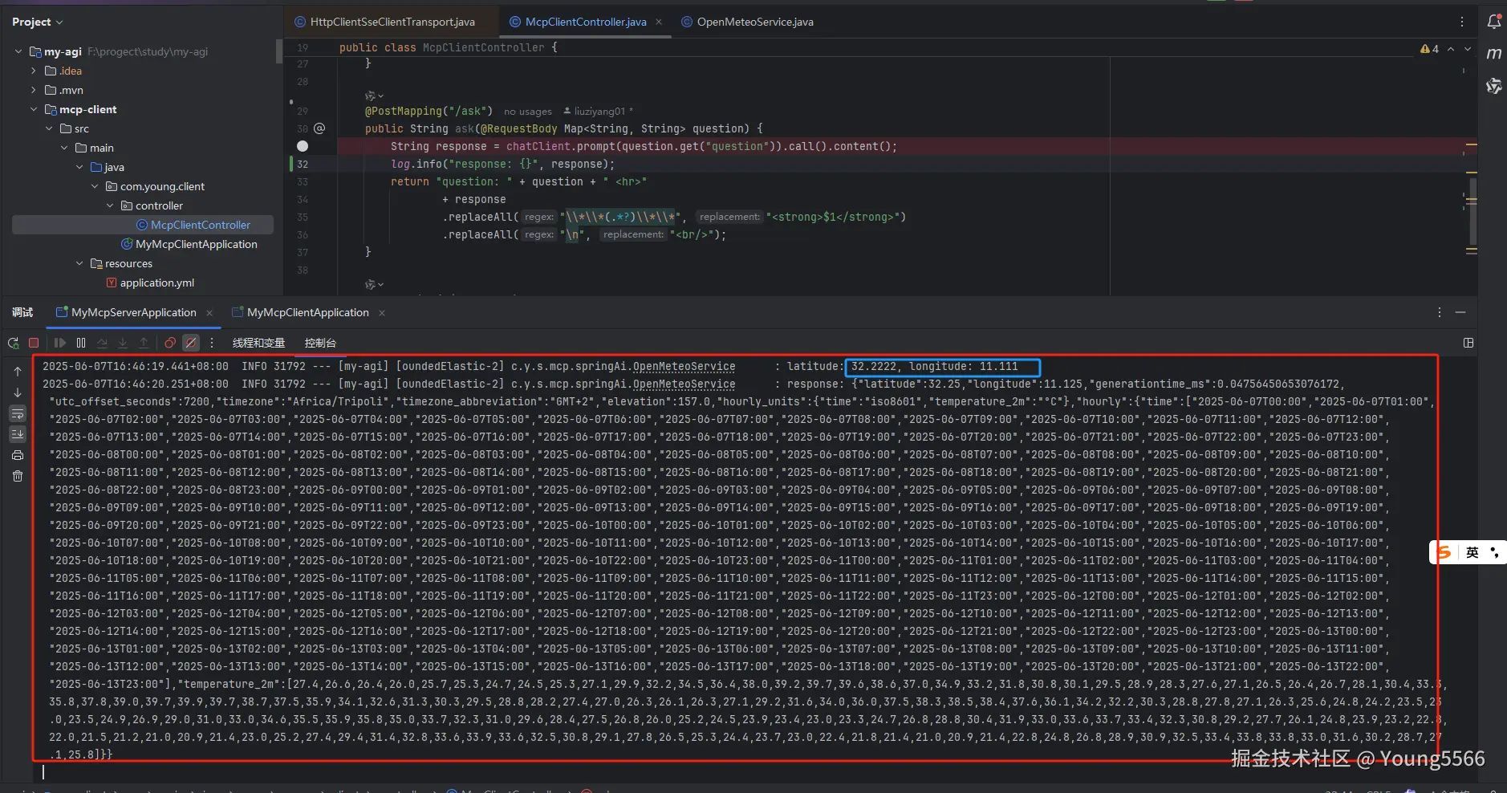1507x793 pixels.
Task: Go to next highlighted problem
Action: [x=1468, y=49]
